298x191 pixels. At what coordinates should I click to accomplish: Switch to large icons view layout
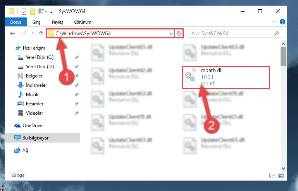click(x=281, y=176)
